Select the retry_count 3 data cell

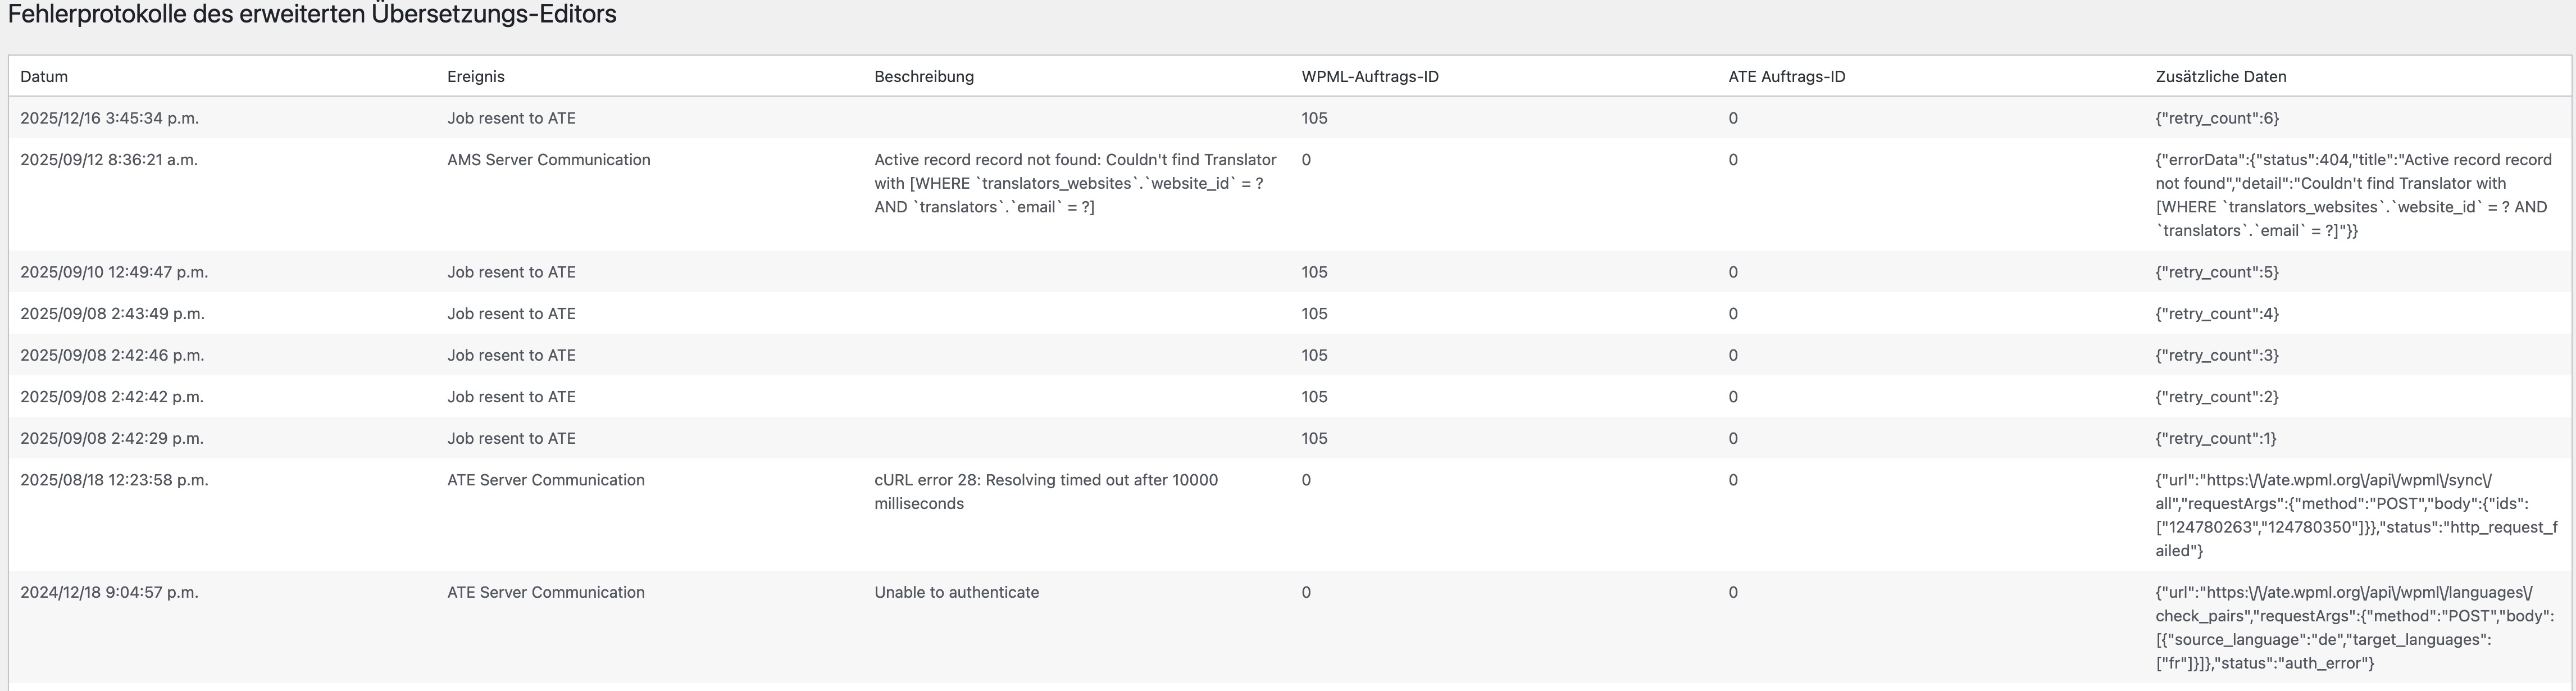pyautogui.click(x=2217, y=355)
